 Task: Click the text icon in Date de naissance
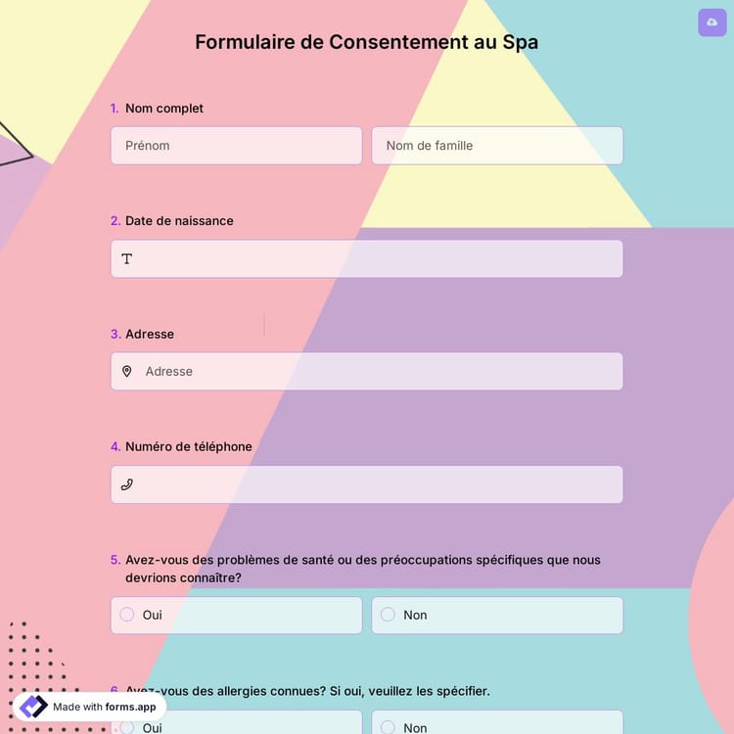pos(127,259)
